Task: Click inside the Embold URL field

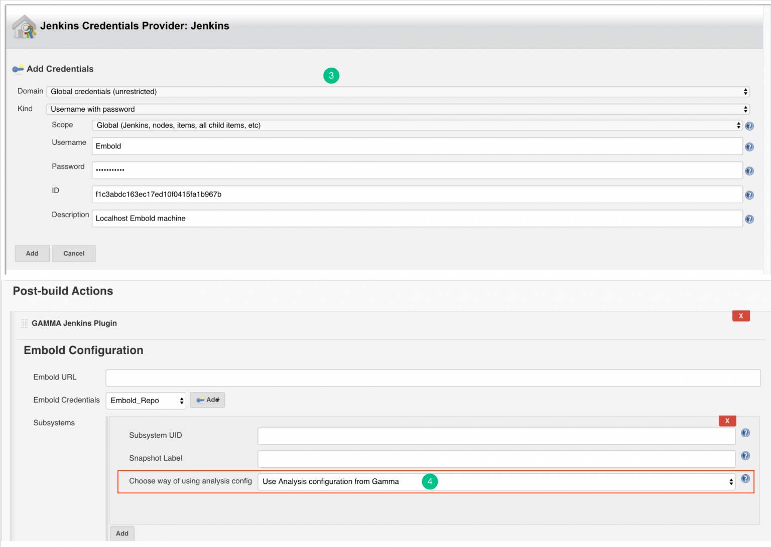Action: point(432,378)
